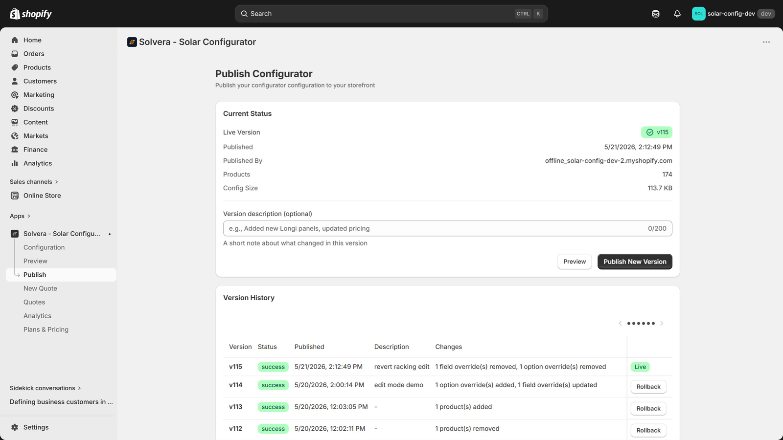Click the Shopify logo

[x=31, y=14]
